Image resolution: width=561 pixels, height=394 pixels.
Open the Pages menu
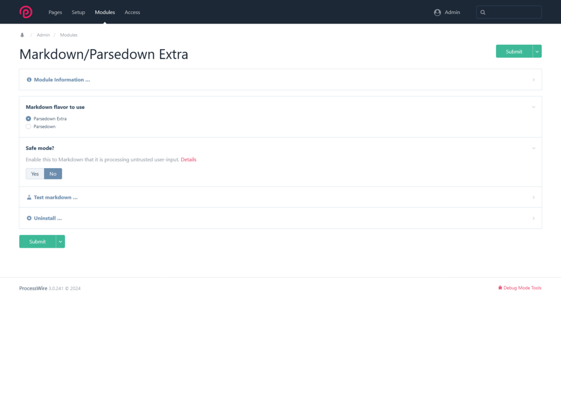[55, 12]
